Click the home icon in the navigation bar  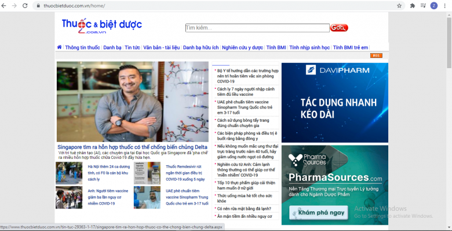click(59, 47)
